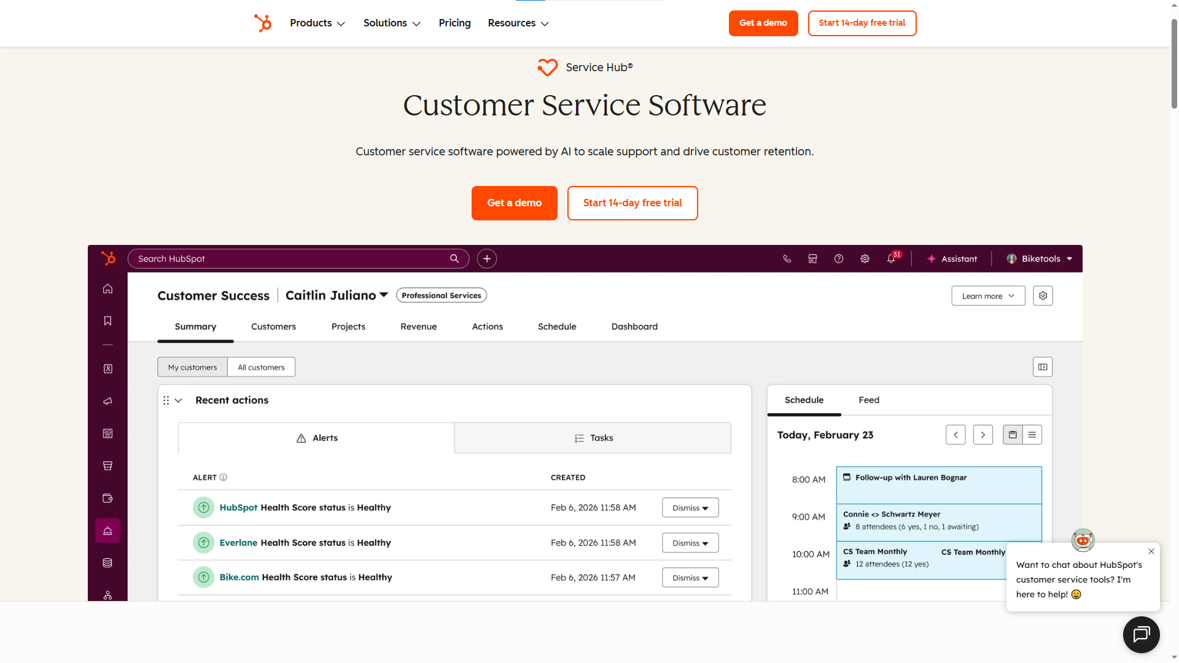Click the hero Get a demo button
The image size is (1179, 663).
tap(515, 203)
